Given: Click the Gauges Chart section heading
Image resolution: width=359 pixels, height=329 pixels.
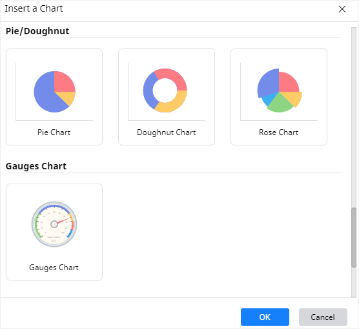Looking at the screenshot, I should point(36,166).
